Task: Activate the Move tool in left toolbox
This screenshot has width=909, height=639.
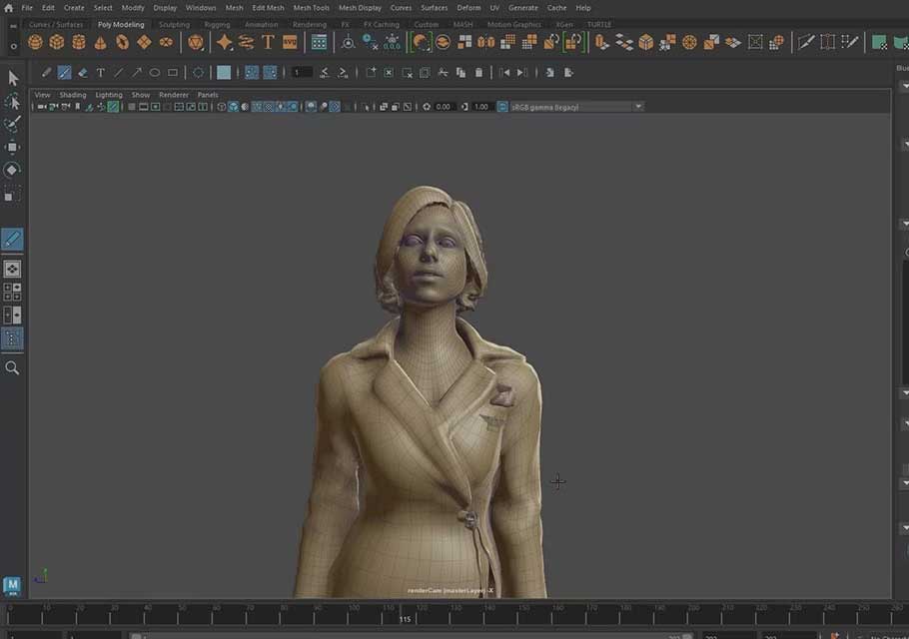Action: [12, 147]
